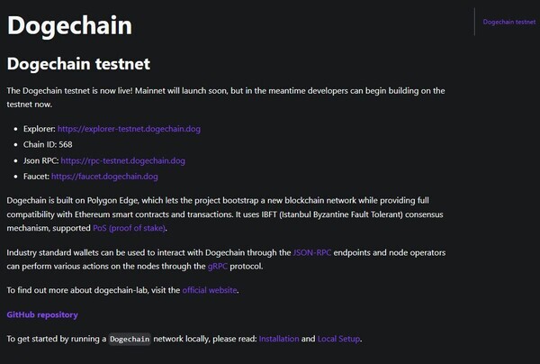Follow the PoS (proof of stake) link

[129, 228]
